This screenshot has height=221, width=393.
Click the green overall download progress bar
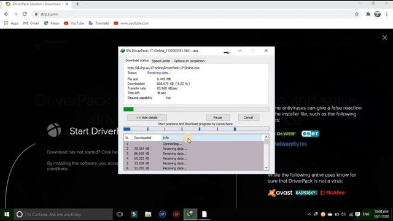click(x=196, y=109)
